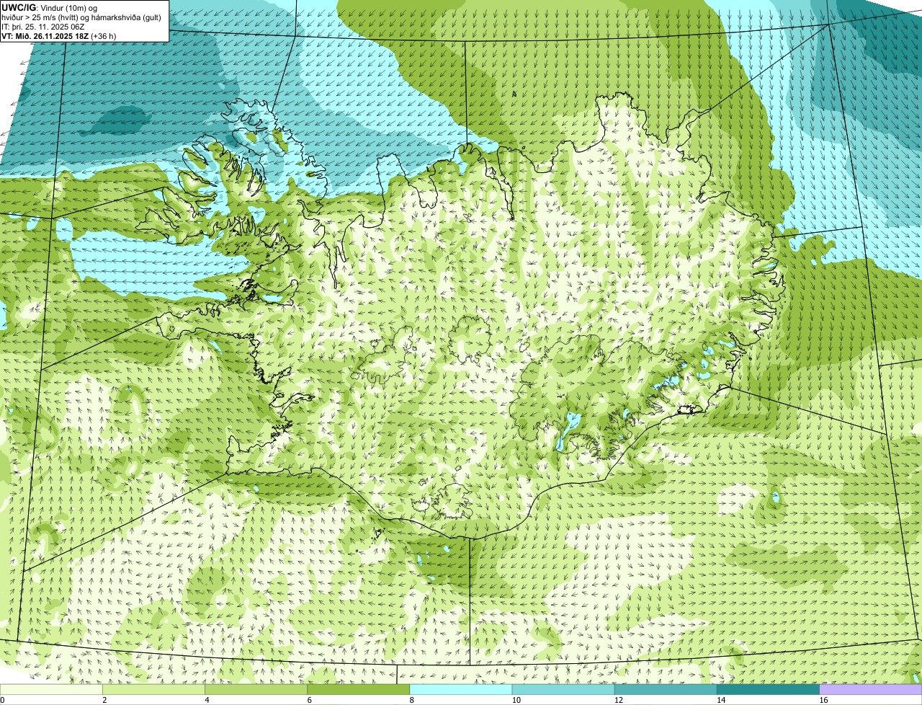922x705 pixels.
Task: Click the 6–8 m/s green legend segment
Action: (359, 690)
